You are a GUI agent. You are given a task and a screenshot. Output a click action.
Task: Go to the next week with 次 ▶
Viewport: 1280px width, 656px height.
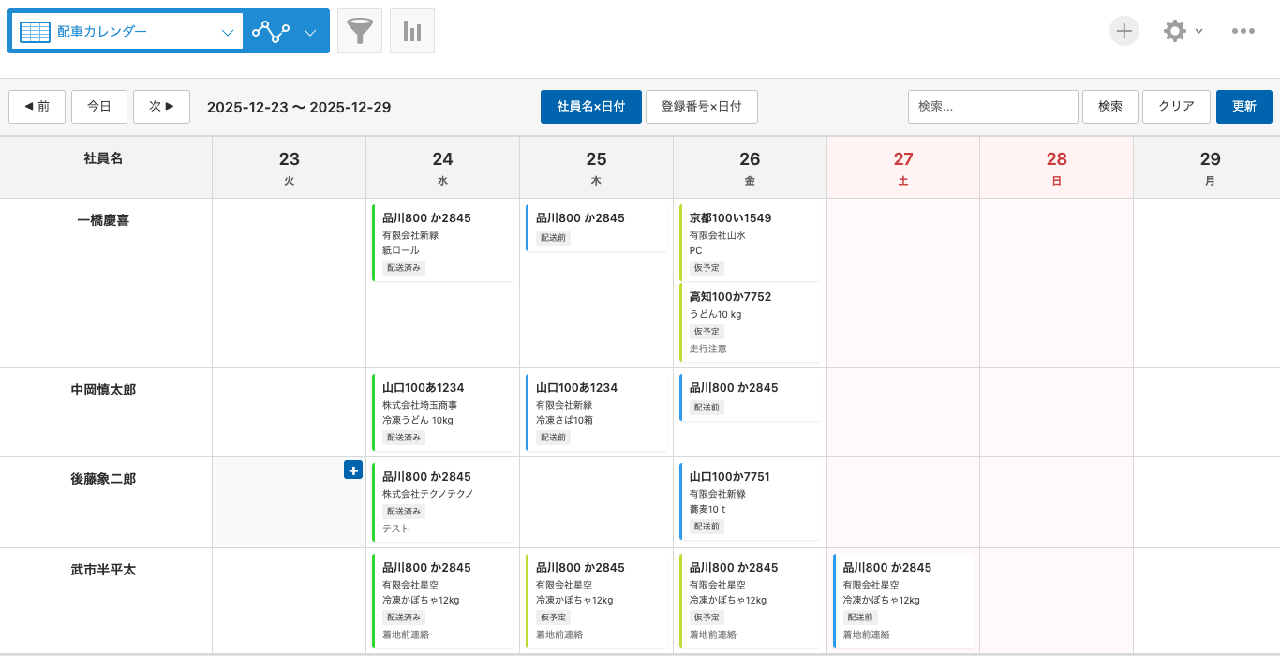(x=162, y=107)
